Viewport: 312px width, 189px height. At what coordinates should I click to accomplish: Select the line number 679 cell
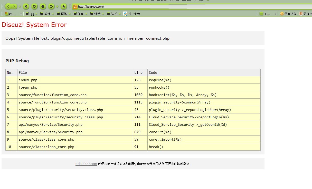coord(140,132)
